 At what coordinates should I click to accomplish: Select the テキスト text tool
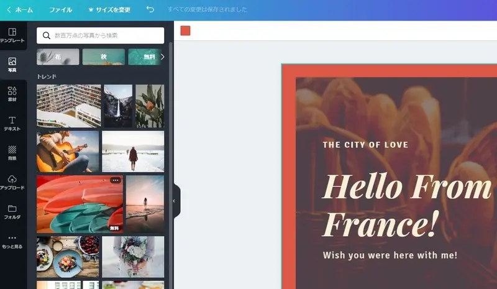tap(12, 123)
